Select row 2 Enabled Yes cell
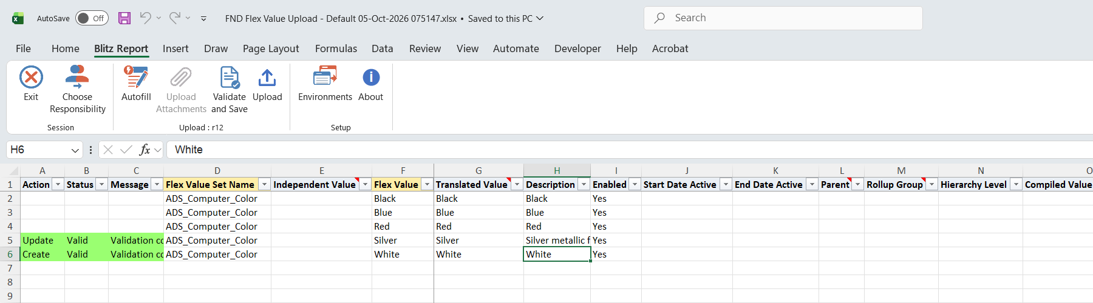Image resolution: width=1093 pixels, height=303 pixels. (616, 199)
